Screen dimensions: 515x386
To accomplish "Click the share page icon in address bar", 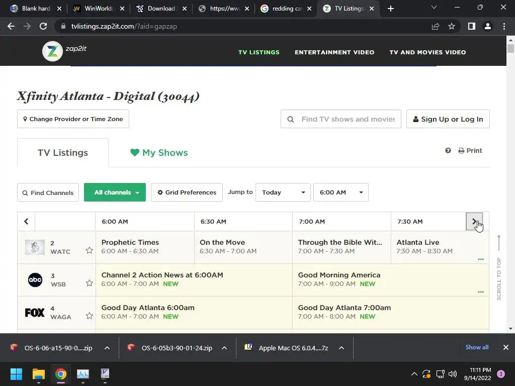I will (x=436, y=26).
